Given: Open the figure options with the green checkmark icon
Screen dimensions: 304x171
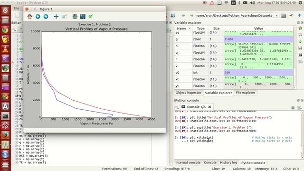Looking at the screenshot, I should point(91,17).
